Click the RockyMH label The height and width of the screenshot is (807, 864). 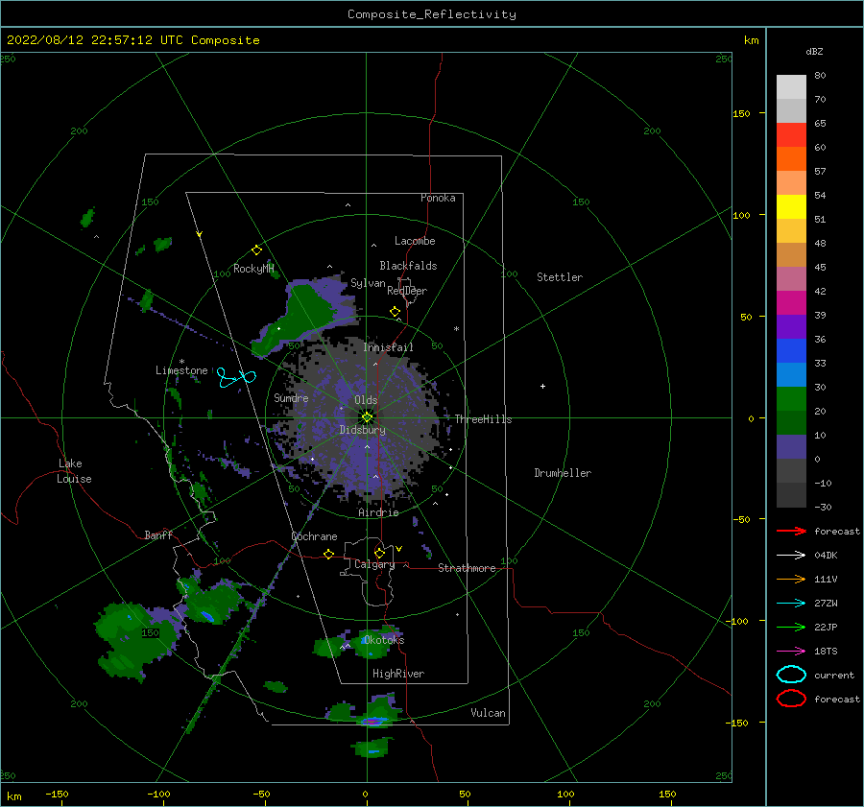pyautogui.click(x=253, y=269)
